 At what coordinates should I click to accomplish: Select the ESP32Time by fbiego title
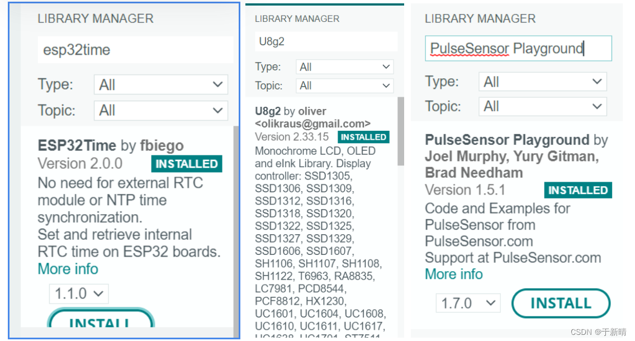[x=111, y=145]
